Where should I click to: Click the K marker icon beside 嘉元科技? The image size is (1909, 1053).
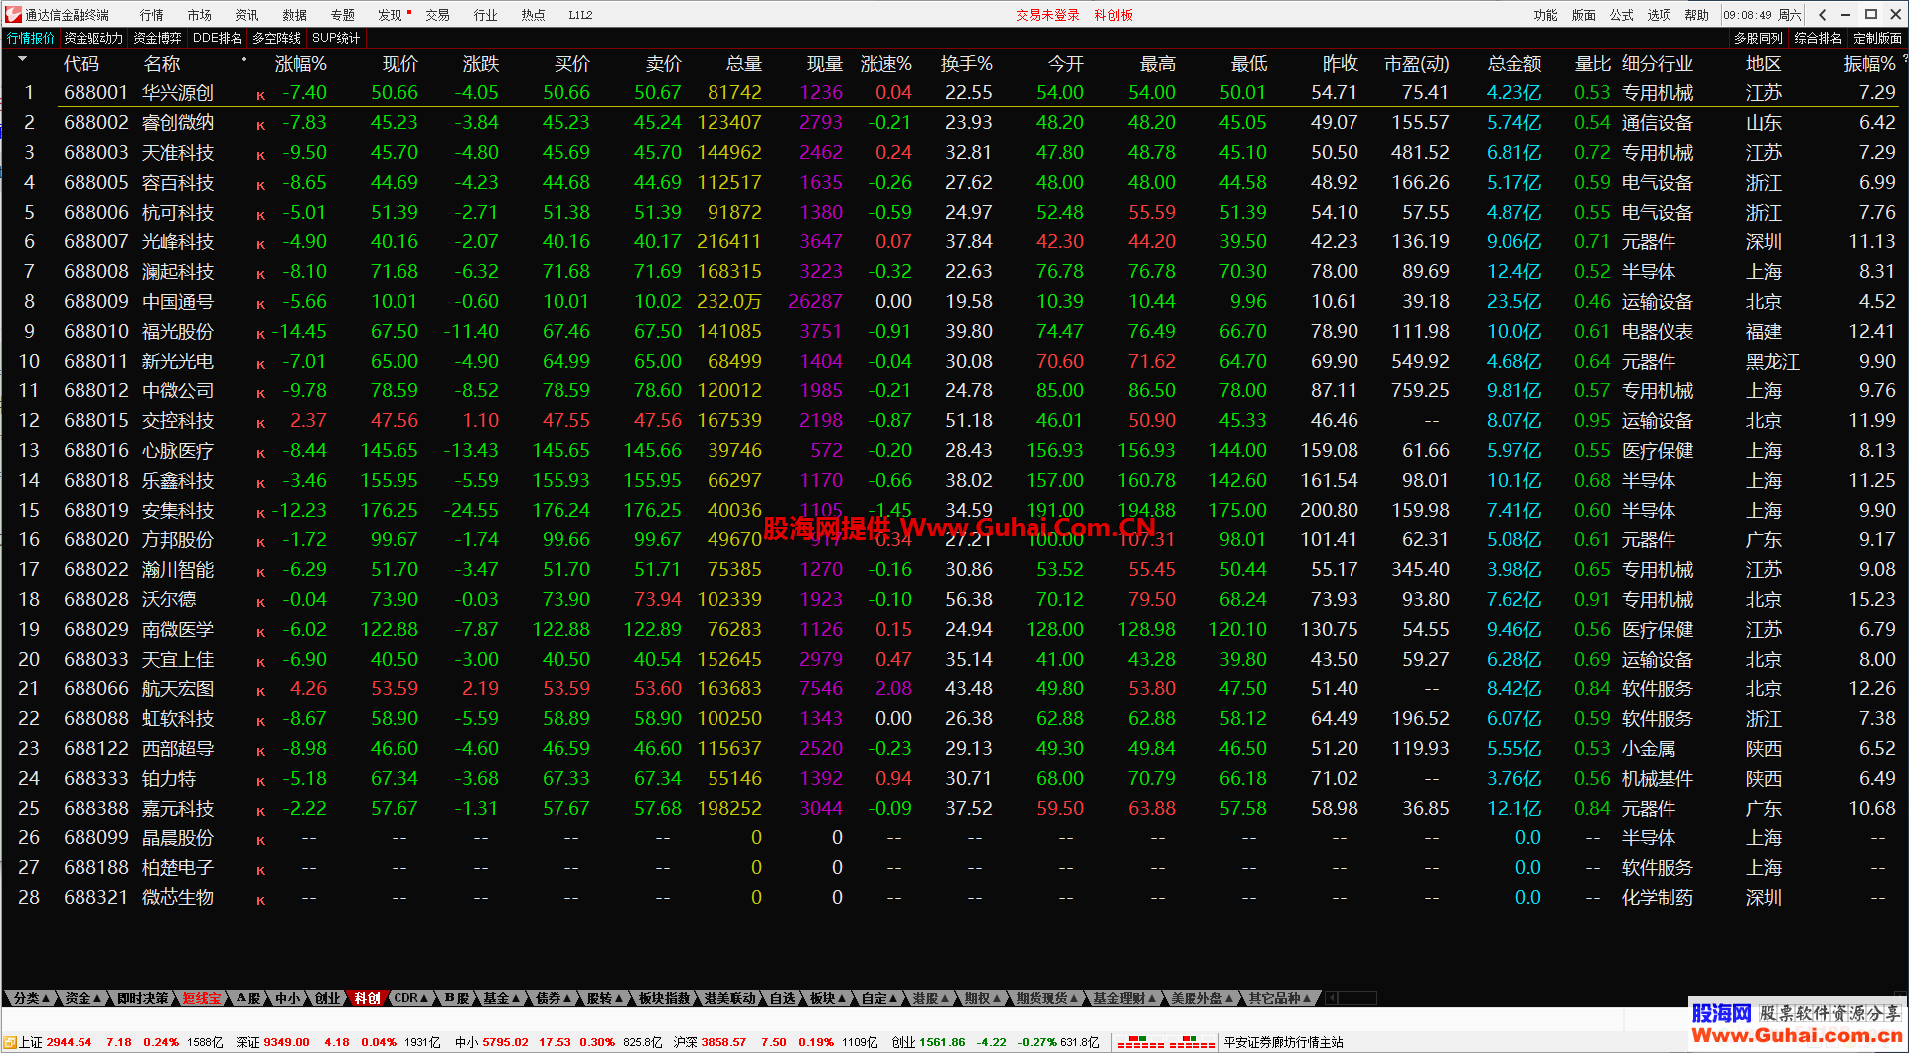260,812
